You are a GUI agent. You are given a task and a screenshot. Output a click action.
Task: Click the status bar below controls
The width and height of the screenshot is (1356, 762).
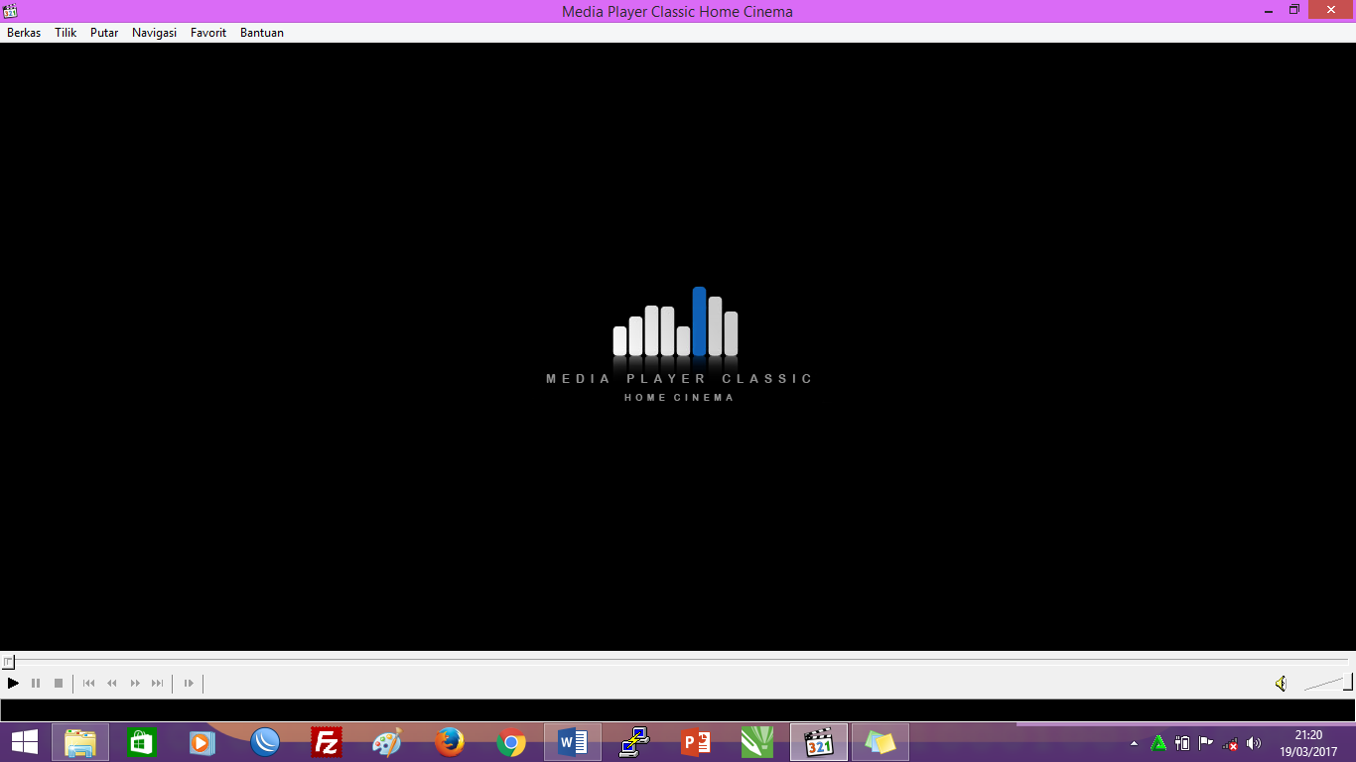coord(678,710)
